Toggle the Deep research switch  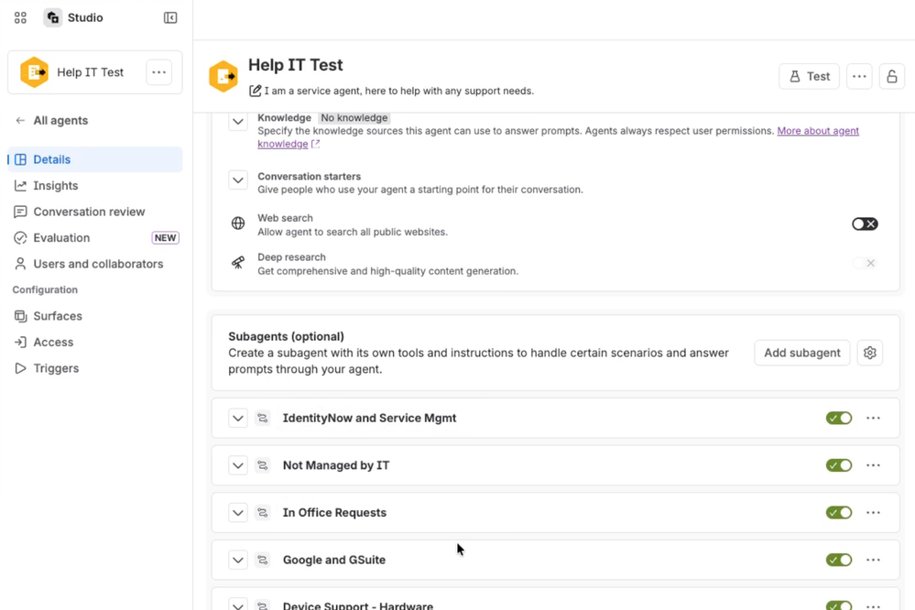pyautogui.click(x=865, y=263)
